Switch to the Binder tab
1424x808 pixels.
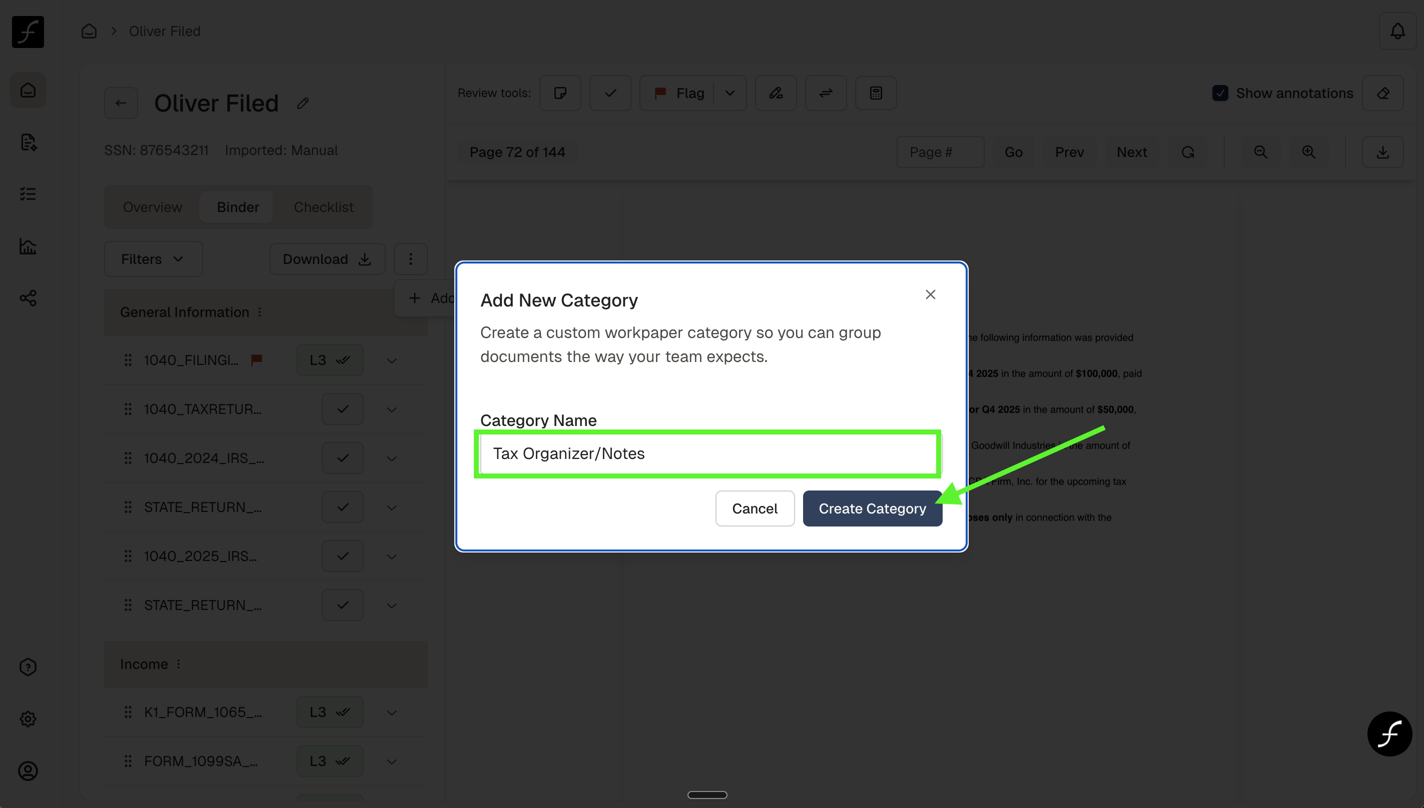pos(238,207)
